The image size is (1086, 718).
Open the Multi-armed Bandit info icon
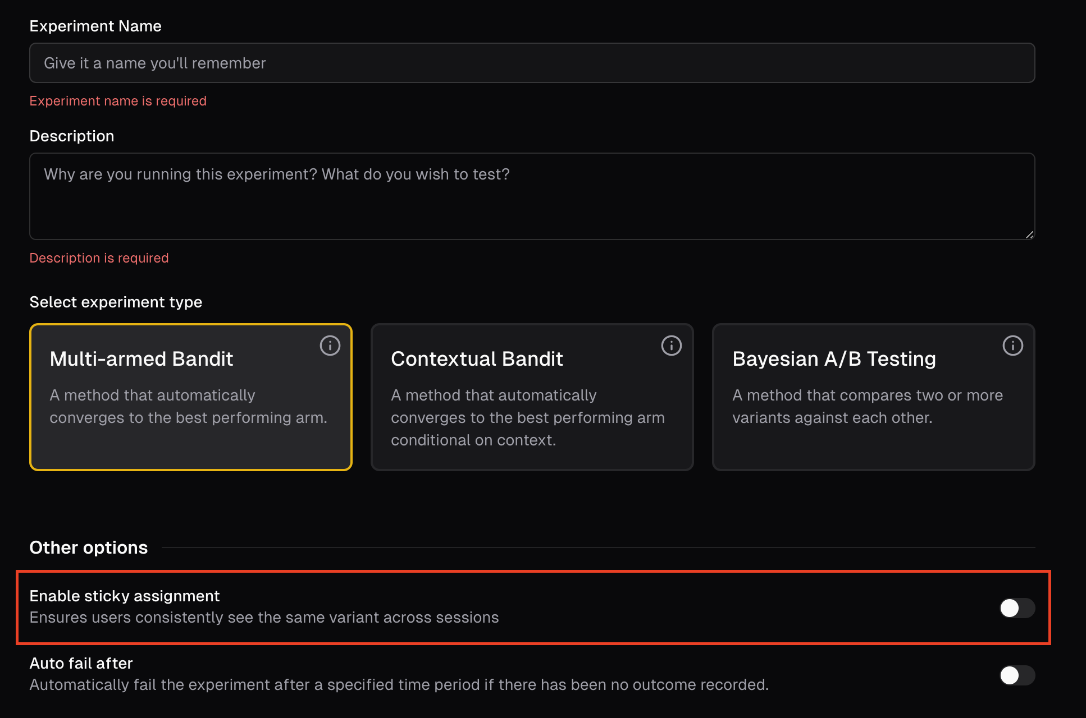330,346
